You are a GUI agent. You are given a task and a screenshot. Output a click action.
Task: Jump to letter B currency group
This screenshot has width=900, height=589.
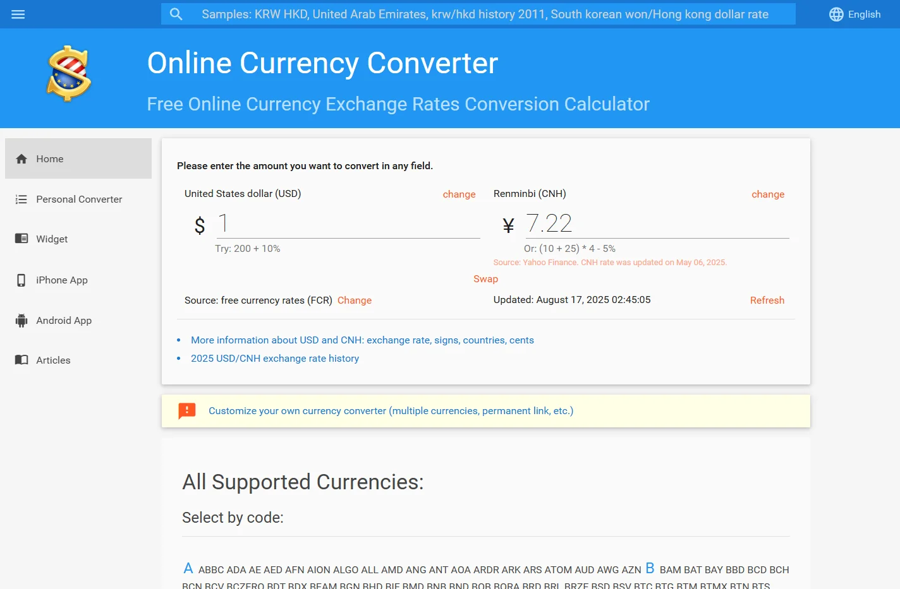pyautogui.click(x=650, y=568)
